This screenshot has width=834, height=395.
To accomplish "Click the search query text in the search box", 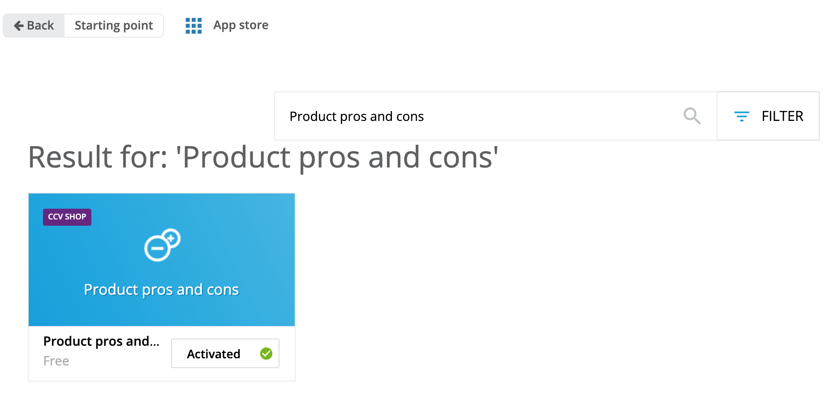I will (x=357, y=116).
